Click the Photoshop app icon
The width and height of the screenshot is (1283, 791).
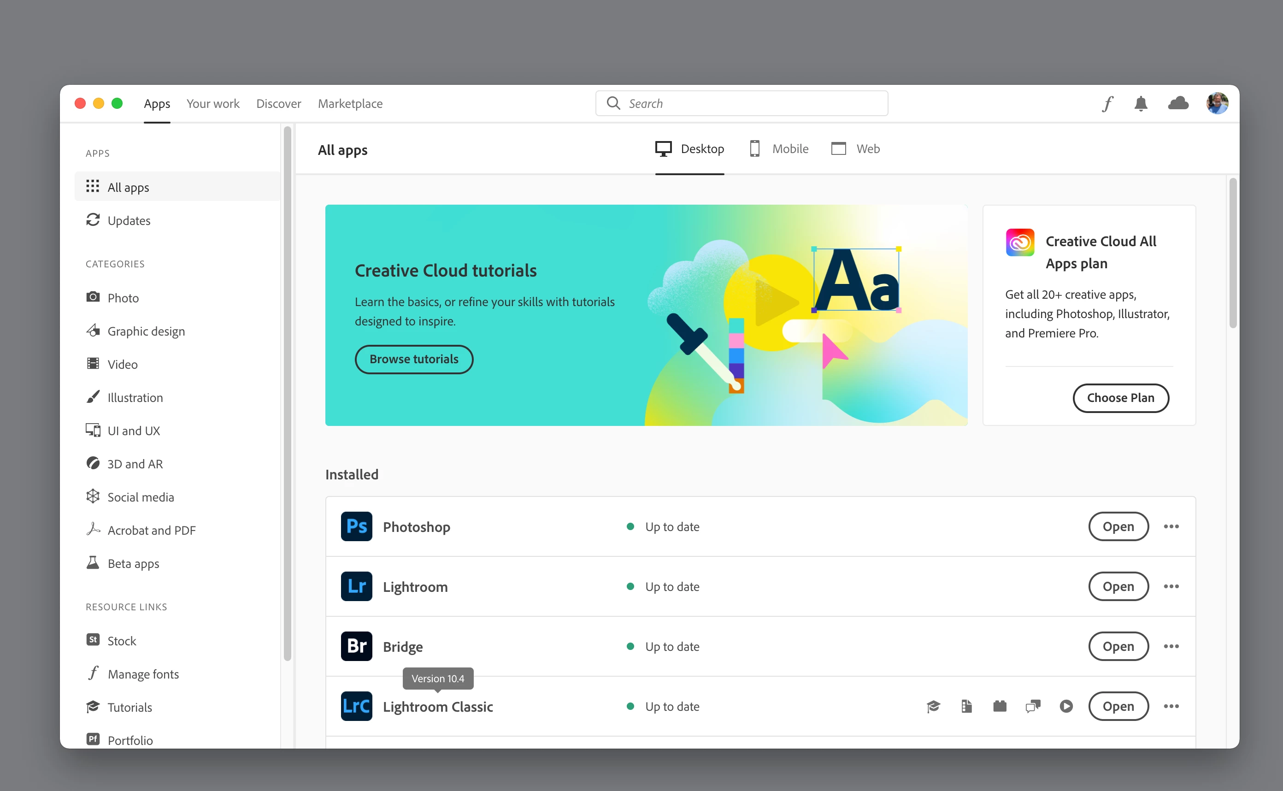[x=356, y=526]
